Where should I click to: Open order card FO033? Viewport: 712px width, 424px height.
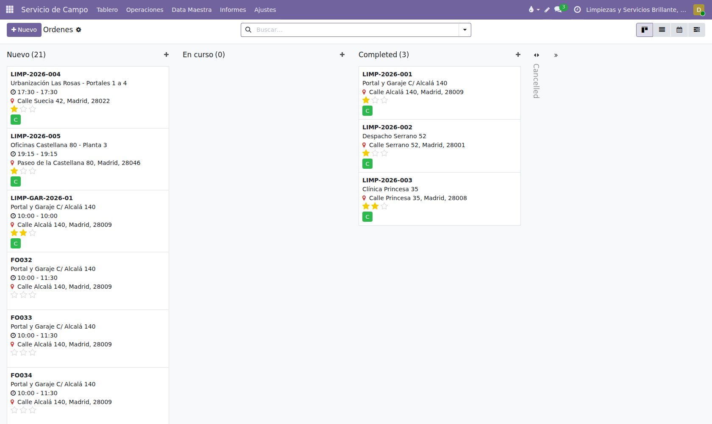point(88,339)
